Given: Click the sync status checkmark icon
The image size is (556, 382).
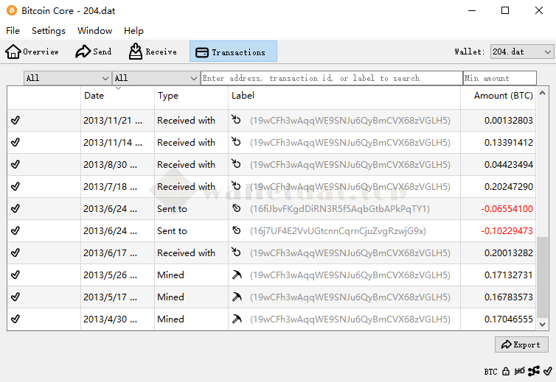Looking at the screenshot, I should (x=547, y=372).
